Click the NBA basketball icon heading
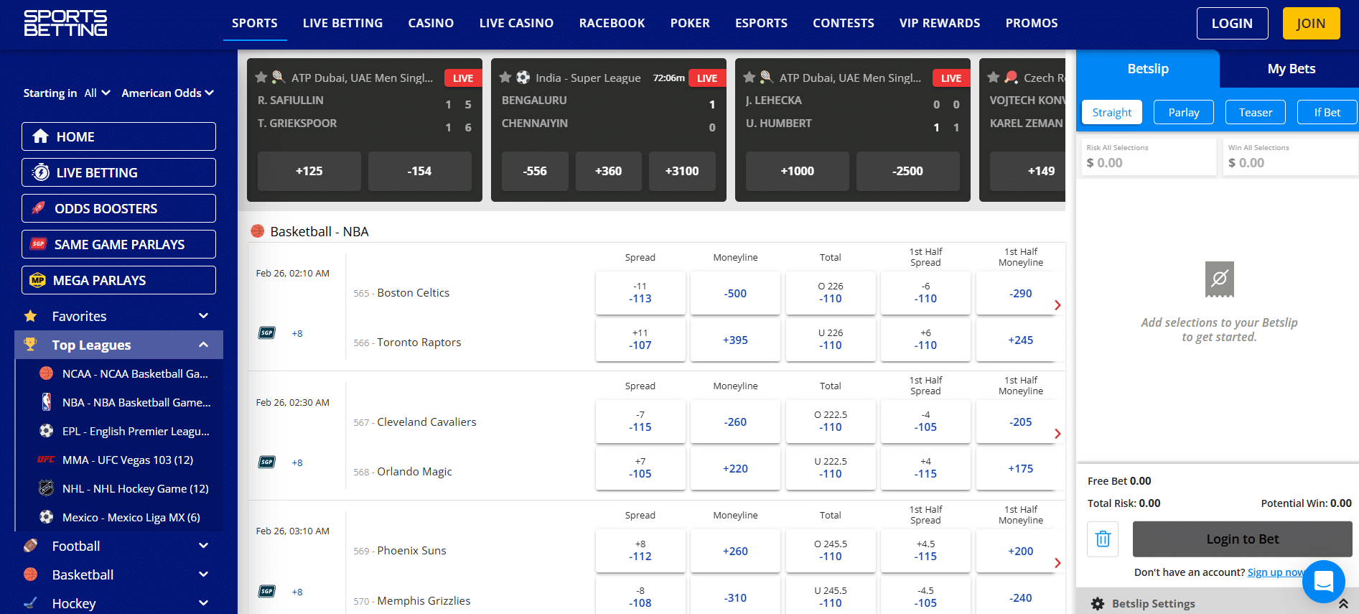1359x614 pixels. tap(257, 231)
